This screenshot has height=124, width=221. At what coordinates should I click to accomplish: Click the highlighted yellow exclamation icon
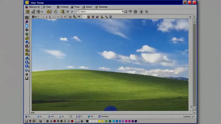click(49, 12)
